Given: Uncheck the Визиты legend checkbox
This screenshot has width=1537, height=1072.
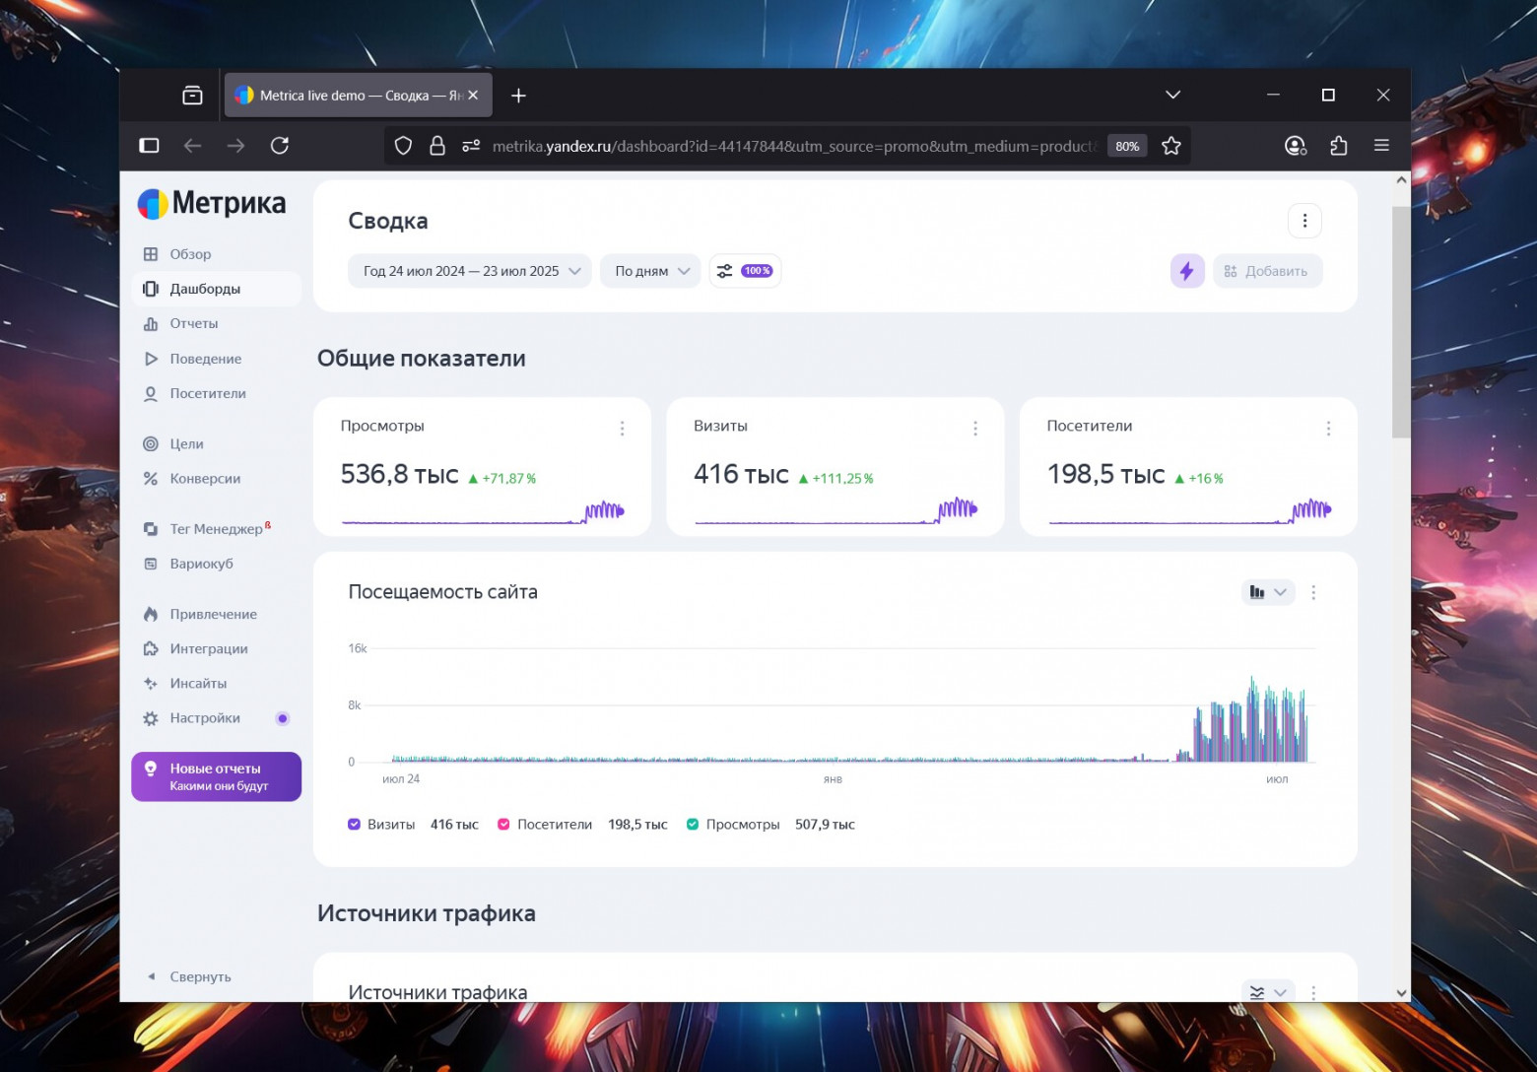Looking at the screenshot, I should (355, 825).
